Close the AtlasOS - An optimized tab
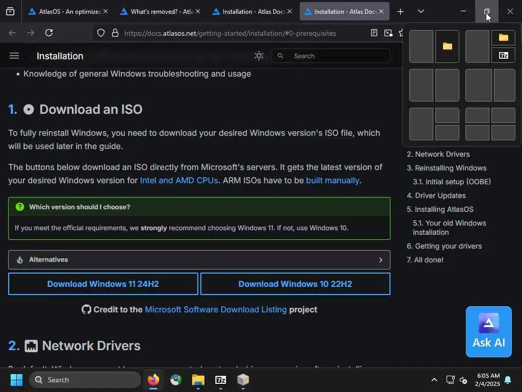Image resolution: width=522 pixels, height=392 pixels. point(106,11)
